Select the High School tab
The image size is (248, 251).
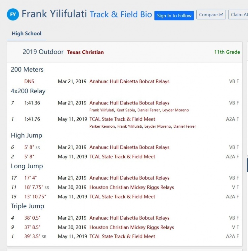coord(26,33)
